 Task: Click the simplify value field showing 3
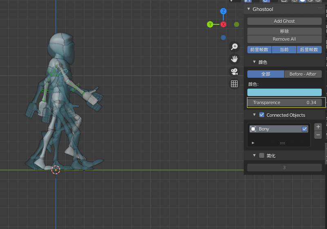[285, 168]
